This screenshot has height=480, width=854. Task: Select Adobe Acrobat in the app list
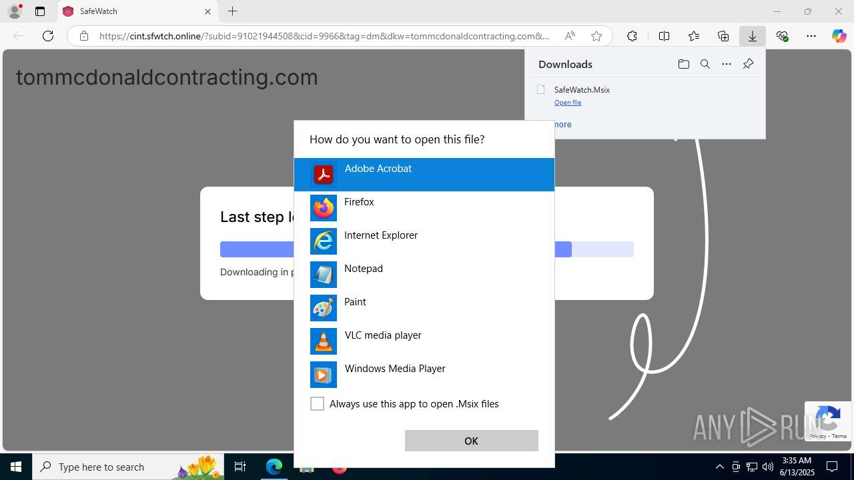(424, 175)
